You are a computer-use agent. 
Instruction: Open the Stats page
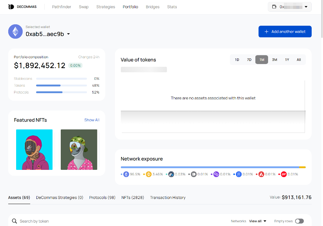pyautogui.click(x=172, y=7)
